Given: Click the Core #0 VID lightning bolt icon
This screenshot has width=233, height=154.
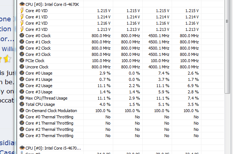Looking at the screenshot, I should (x=21, y=11).
